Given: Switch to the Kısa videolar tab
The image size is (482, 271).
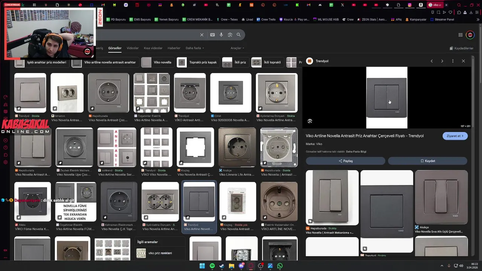Looking at the screenshot, I should point(153,48).
